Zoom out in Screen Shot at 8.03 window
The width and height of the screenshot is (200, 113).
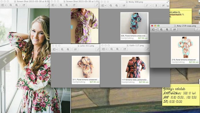pos(11,5)
